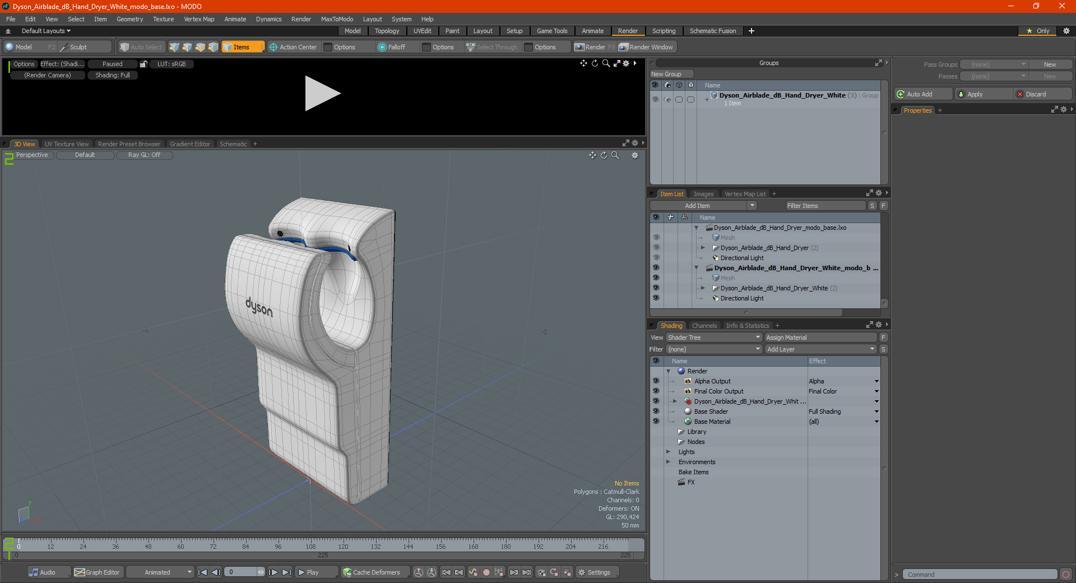Open Default Layouts dropdown

pos(46,31)
